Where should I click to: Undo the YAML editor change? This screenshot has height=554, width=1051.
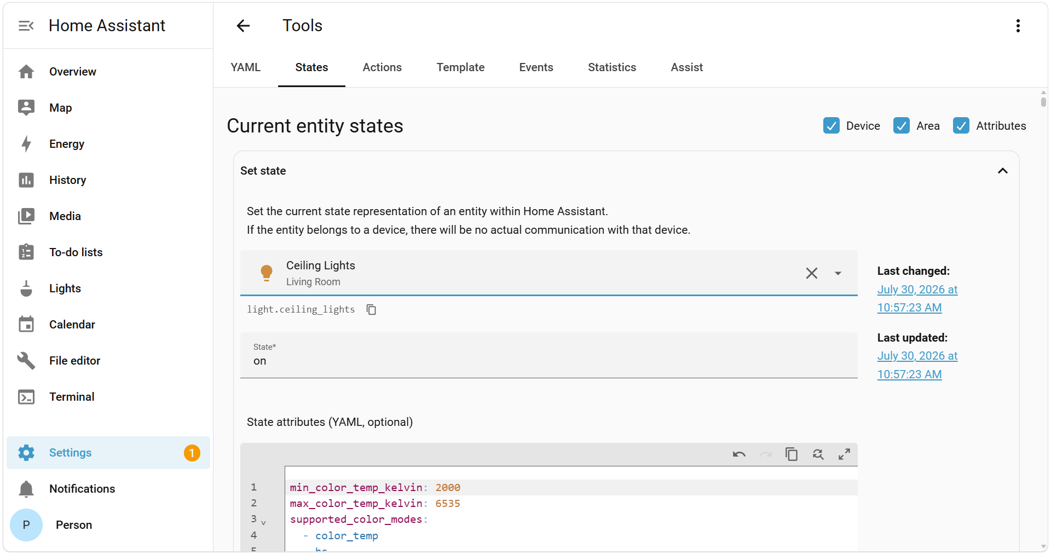(x=739, y=454)
